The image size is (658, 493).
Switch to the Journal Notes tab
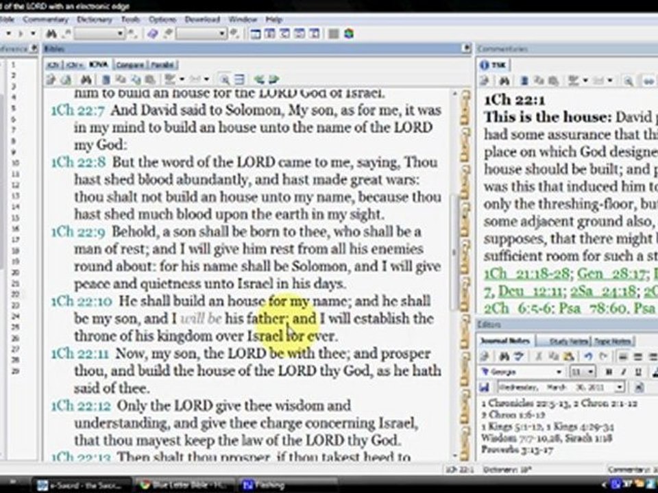(506, 341)
